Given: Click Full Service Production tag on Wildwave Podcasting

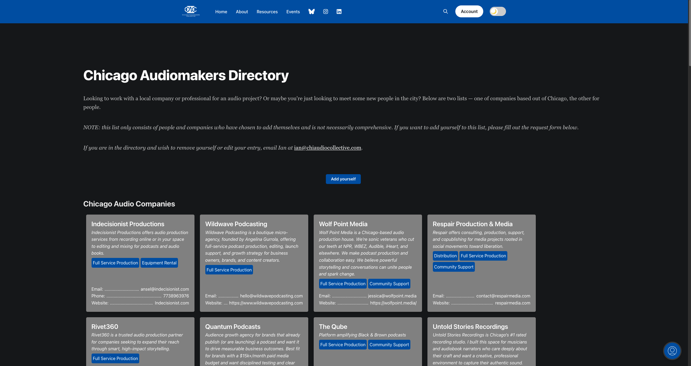Looking at the screenshot, I should (229, 270).
